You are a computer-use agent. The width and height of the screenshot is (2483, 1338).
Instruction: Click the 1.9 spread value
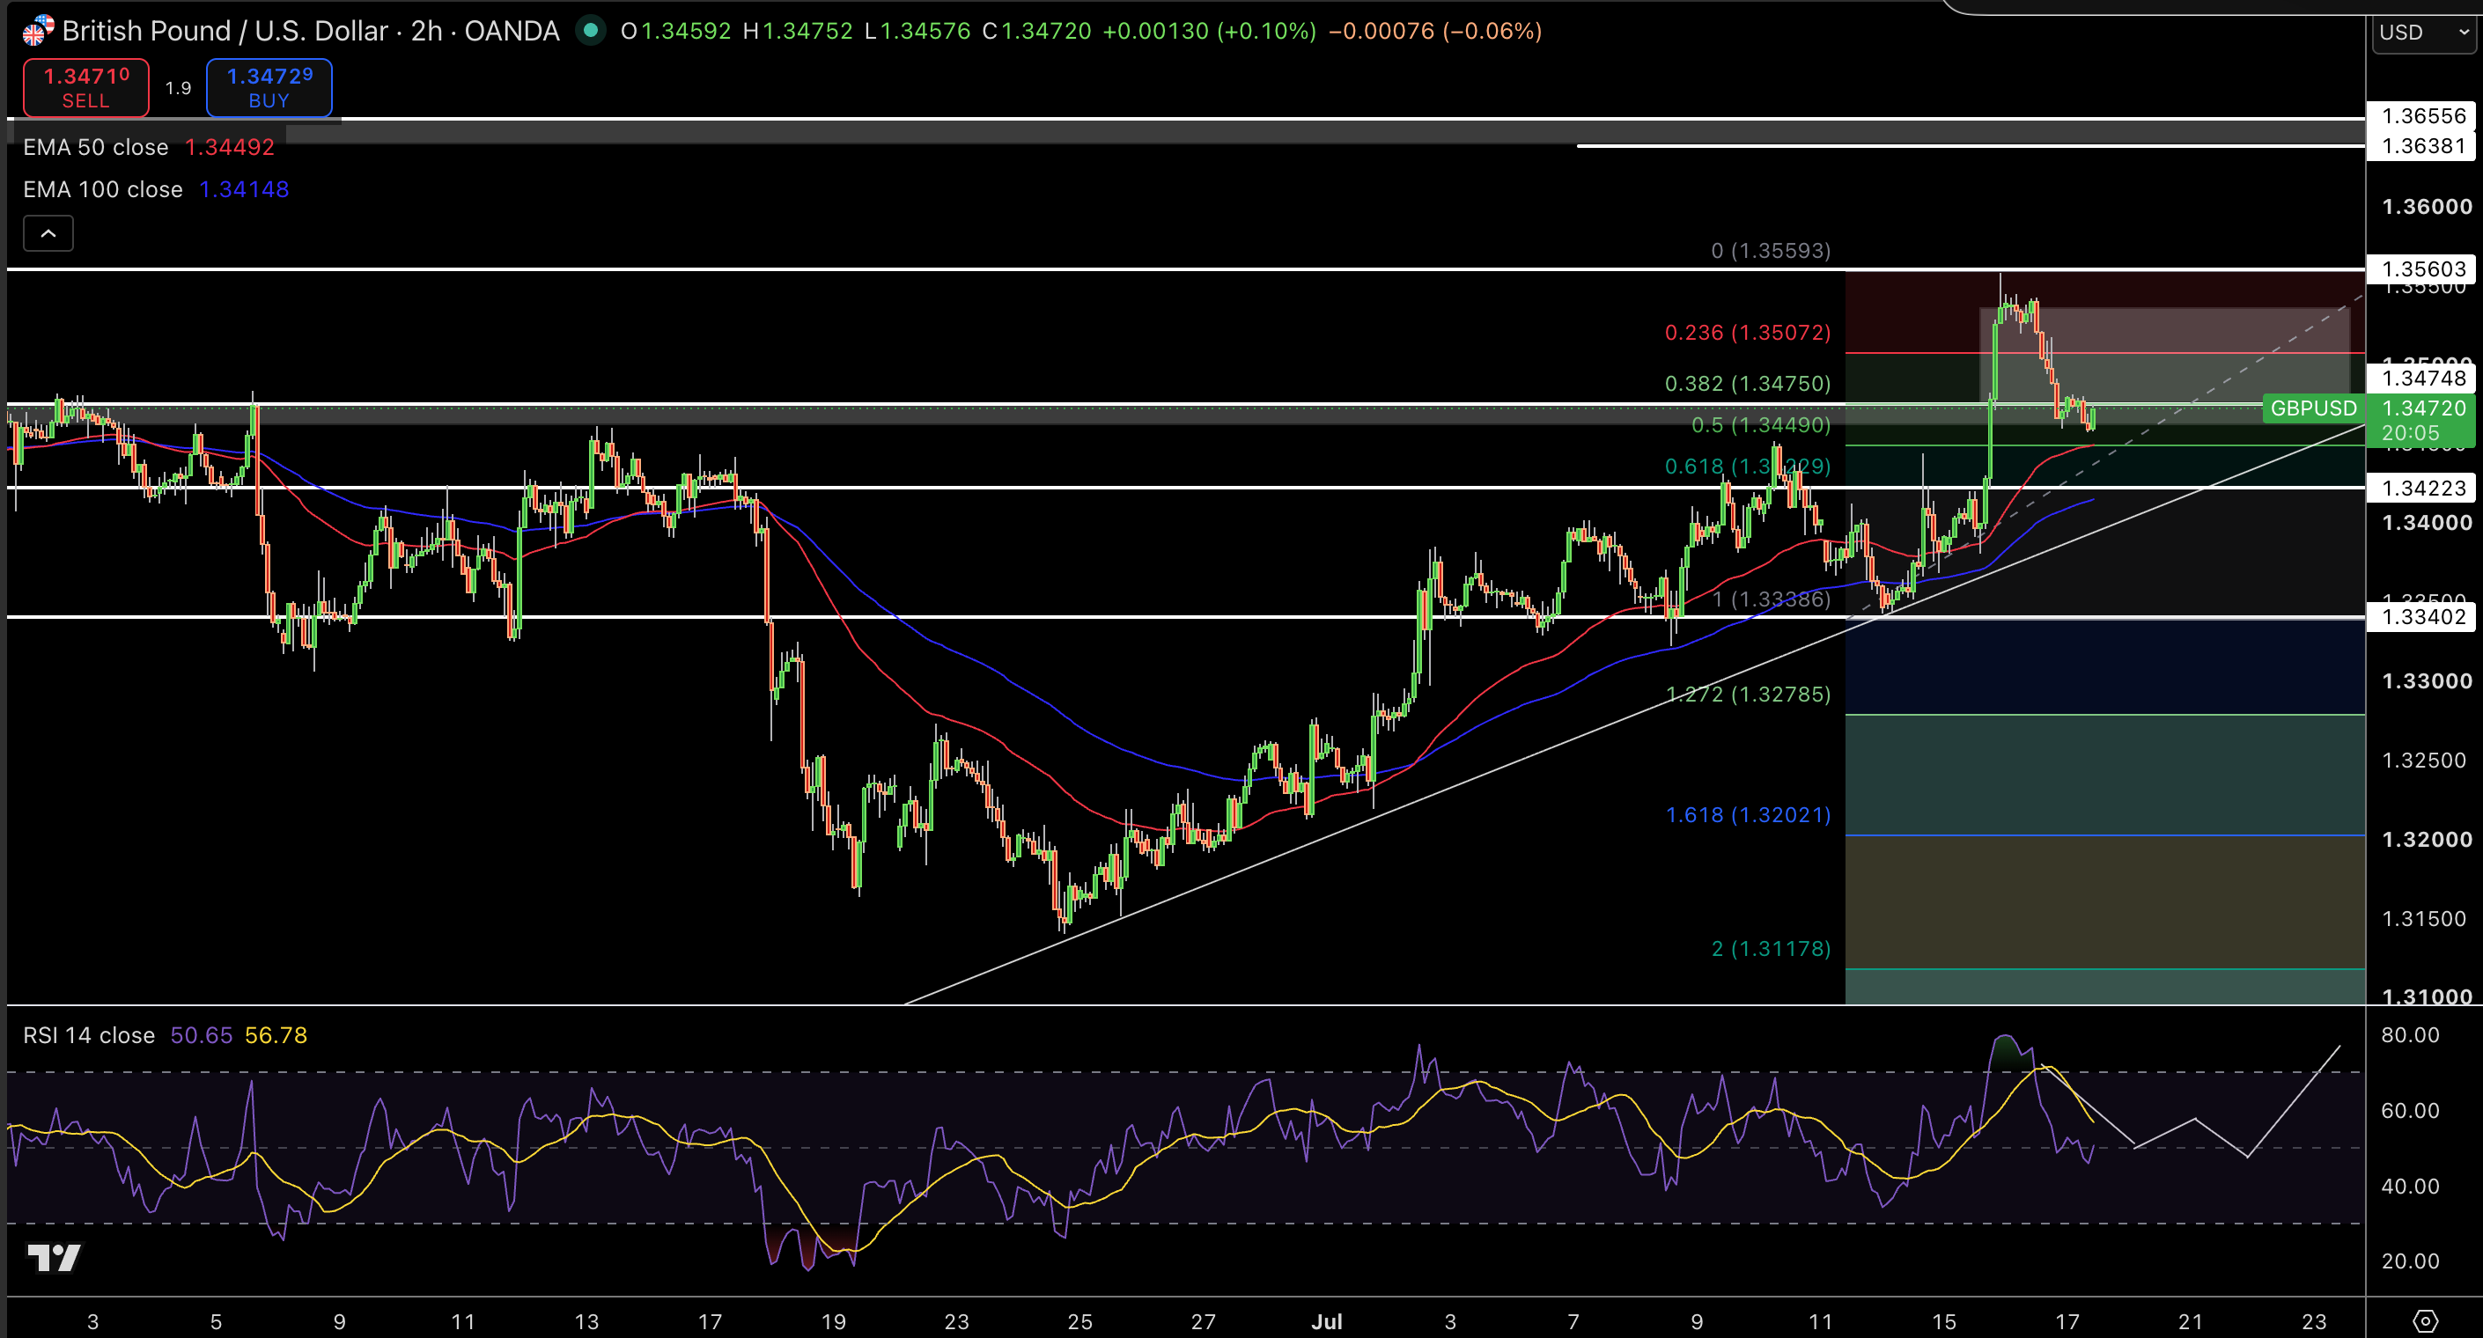(177, 88)
